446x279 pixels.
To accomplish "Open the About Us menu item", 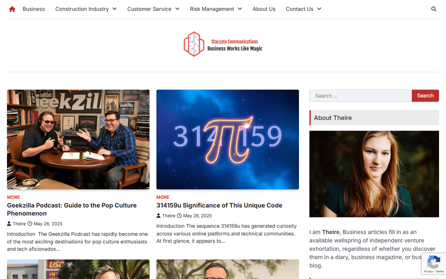I will click(264, 9).
